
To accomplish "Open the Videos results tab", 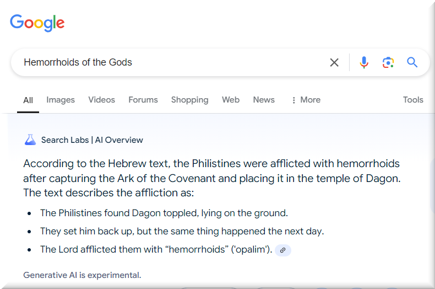I will 102,100.
